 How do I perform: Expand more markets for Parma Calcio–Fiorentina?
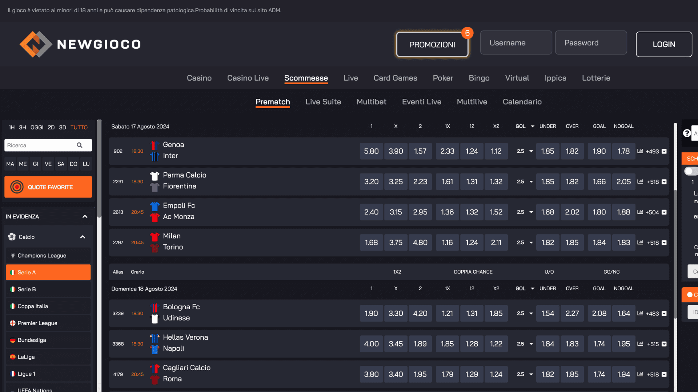(x=664, y=182)
